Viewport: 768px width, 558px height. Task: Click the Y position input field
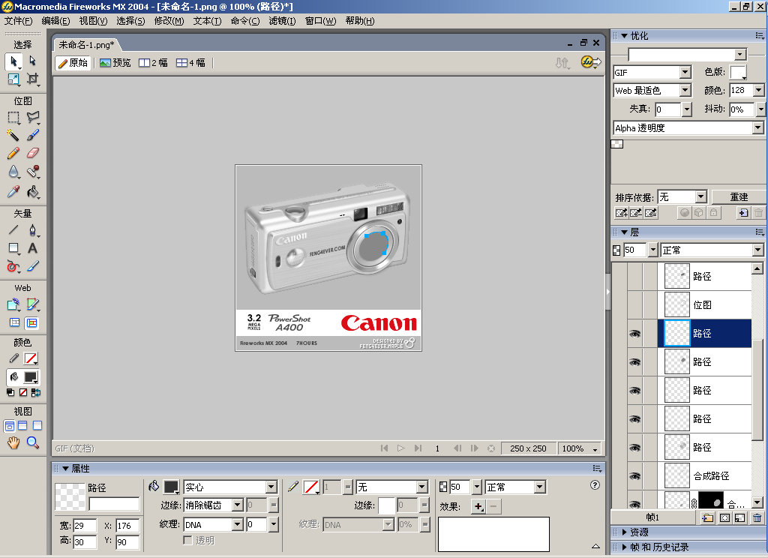[127, 542]
